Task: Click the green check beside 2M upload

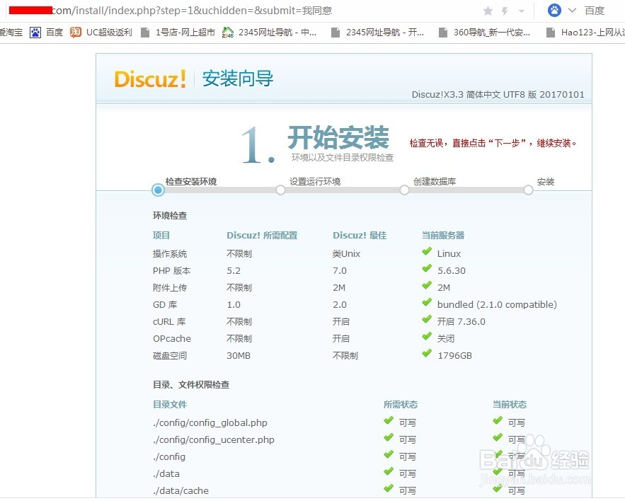Action: click(x=427, y=285)
